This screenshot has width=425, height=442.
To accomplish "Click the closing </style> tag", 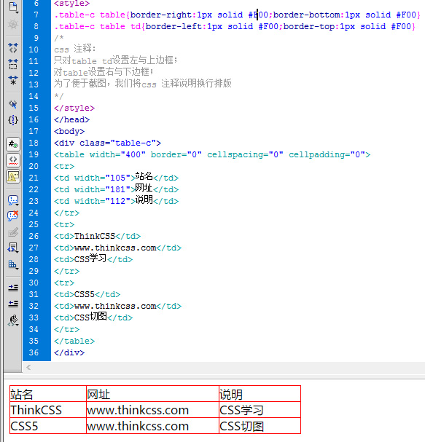I will (x=74, y=108).
